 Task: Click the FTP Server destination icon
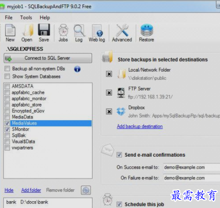pos(121,93)
